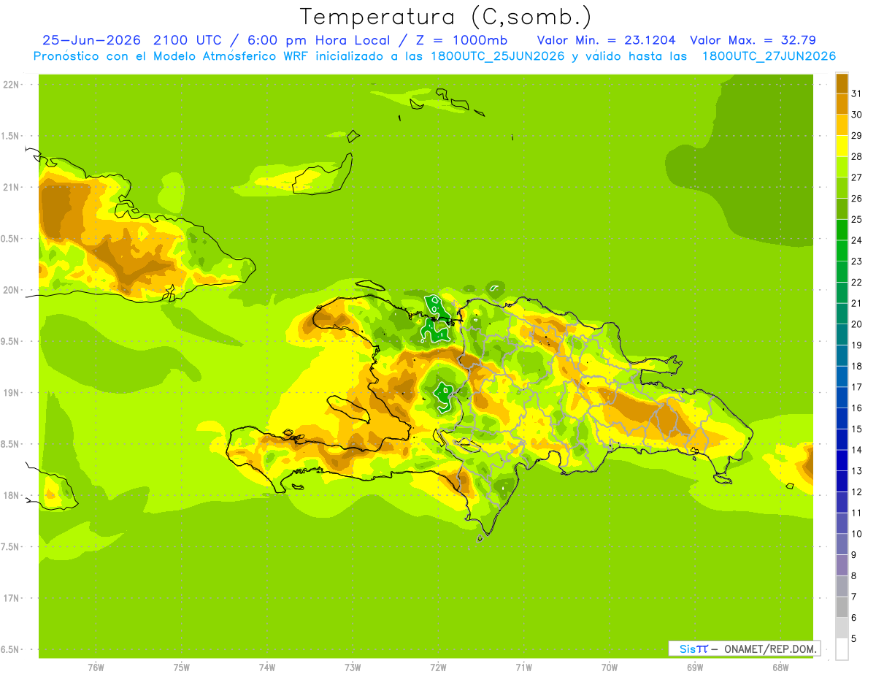876x677 pixels.
Task: Click the '8.5N' latitude axis label
Action: 10,444
